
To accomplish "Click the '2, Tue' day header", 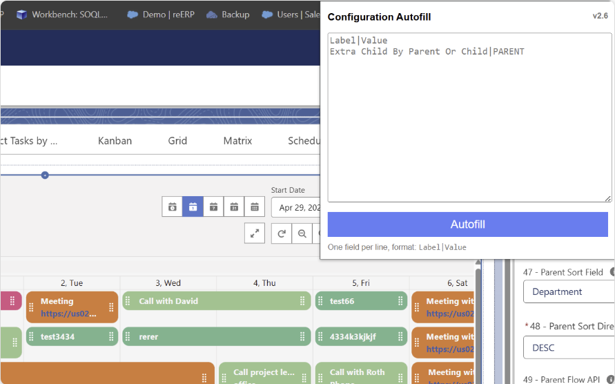I will point(72,282).
